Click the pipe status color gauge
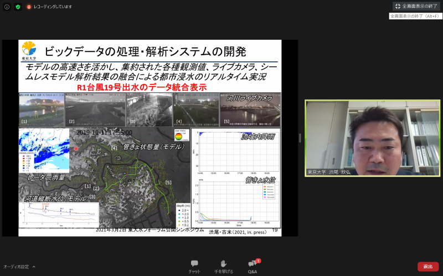 [x=178, y=136]
